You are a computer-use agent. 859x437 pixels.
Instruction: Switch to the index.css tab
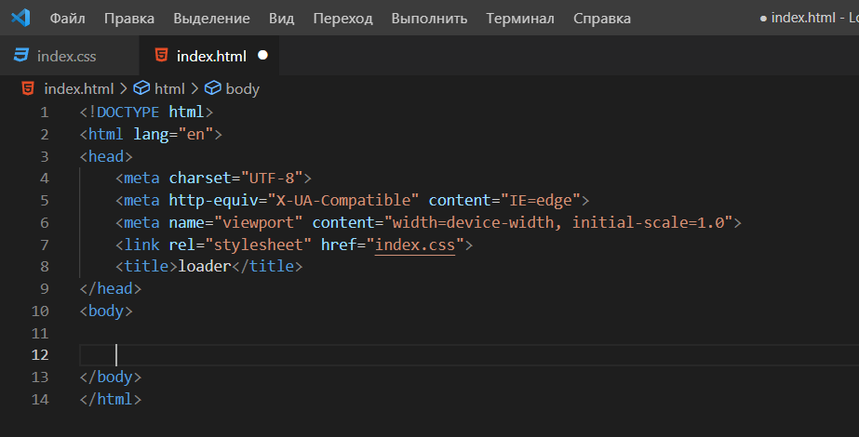tap(70, 55)
